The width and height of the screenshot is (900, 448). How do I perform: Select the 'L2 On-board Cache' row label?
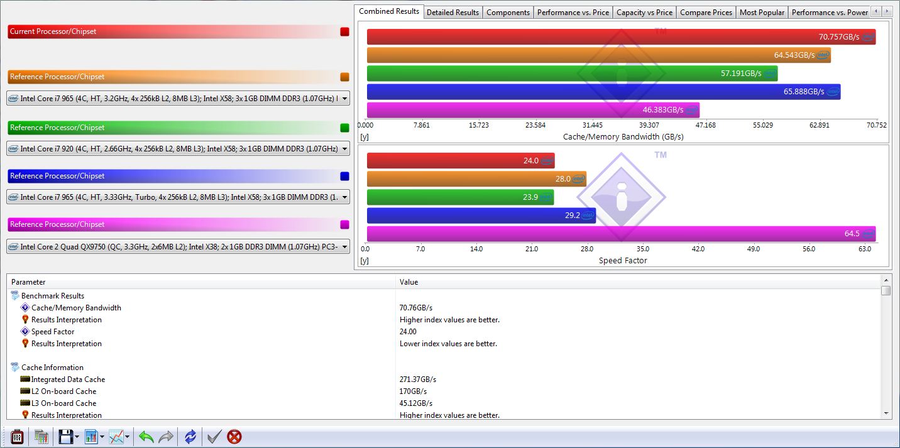[63, 391]
